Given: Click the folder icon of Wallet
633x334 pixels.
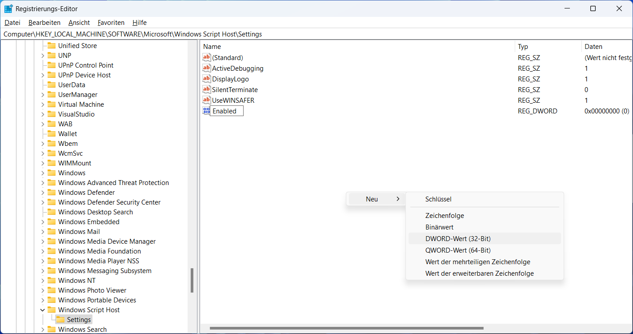Looking at the screenshot, I should [x=52, y=133].
